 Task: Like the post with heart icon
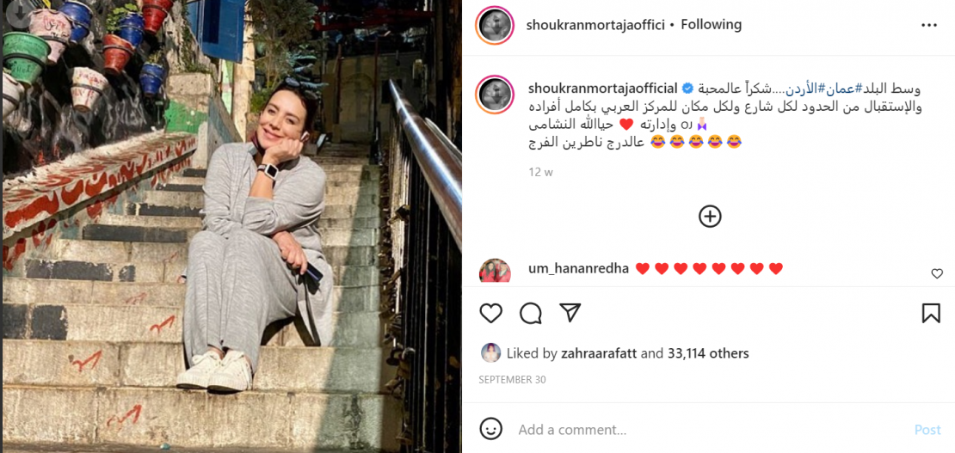click(x=491, y=313)
